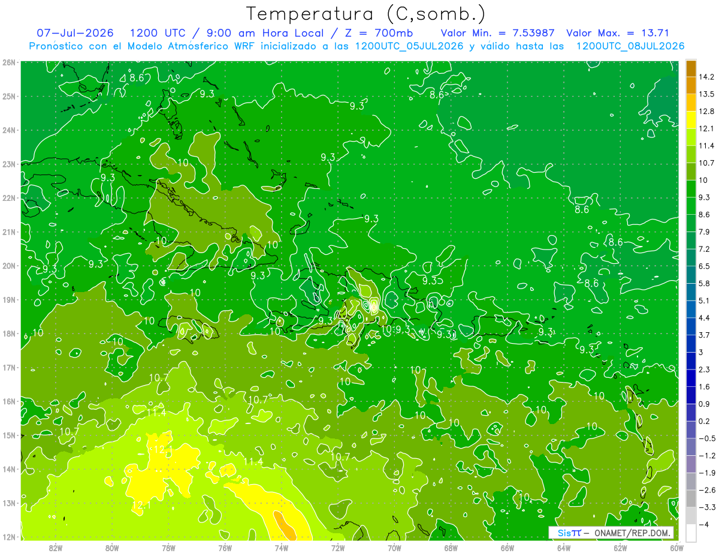The width and height of the screenshot is (719, 556).
Task: Click the "12.8" colorbar label
Action: pos(706,112)
